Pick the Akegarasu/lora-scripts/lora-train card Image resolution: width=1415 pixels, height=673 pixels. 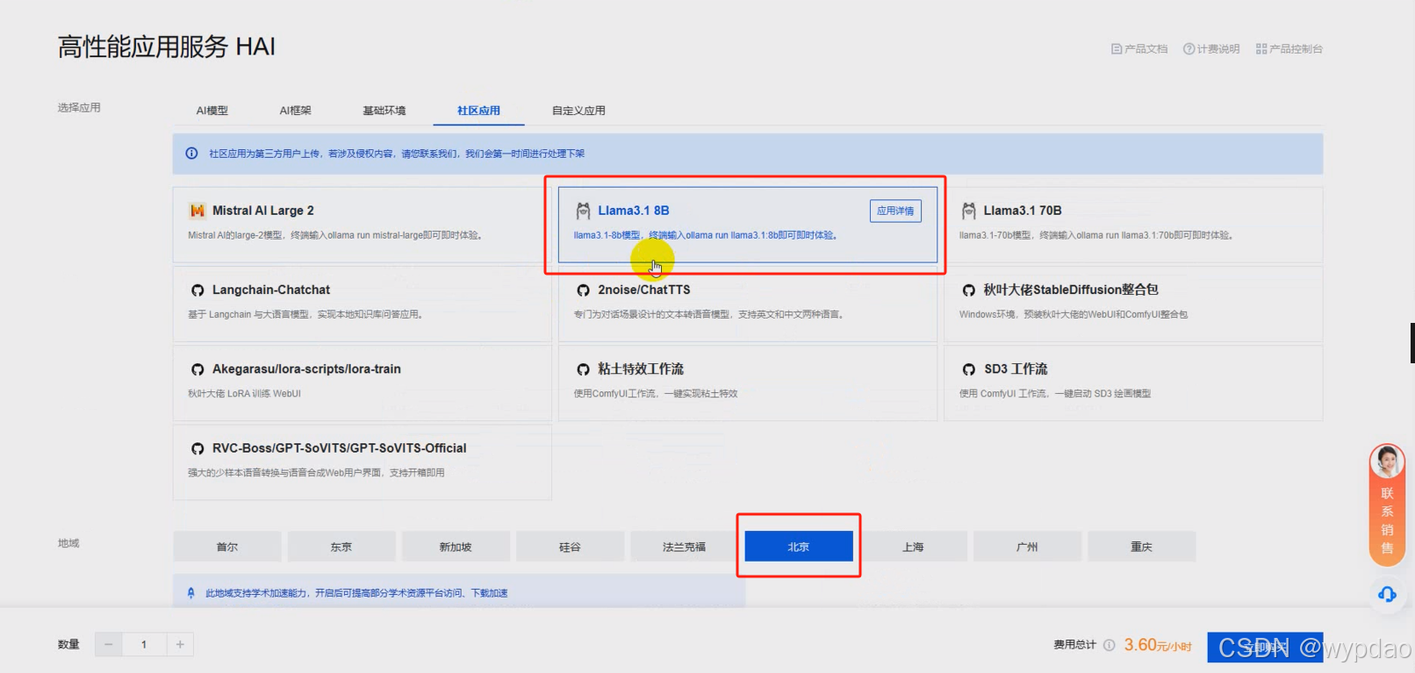[362, 383]
